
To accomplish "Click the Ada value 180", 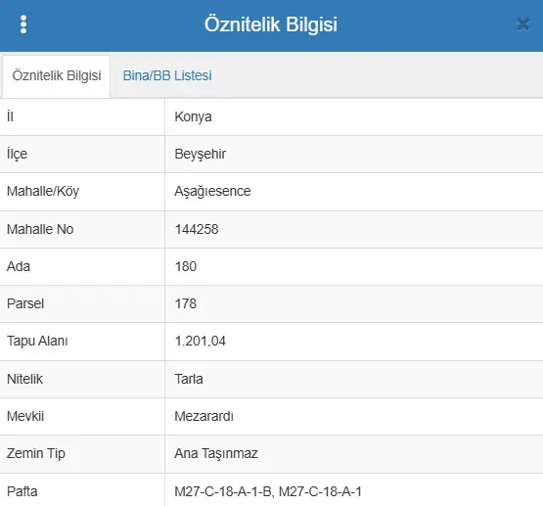I will [x=186, y=266].
